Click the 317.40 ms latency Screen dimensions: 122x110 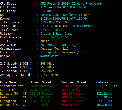coord(104,97)
